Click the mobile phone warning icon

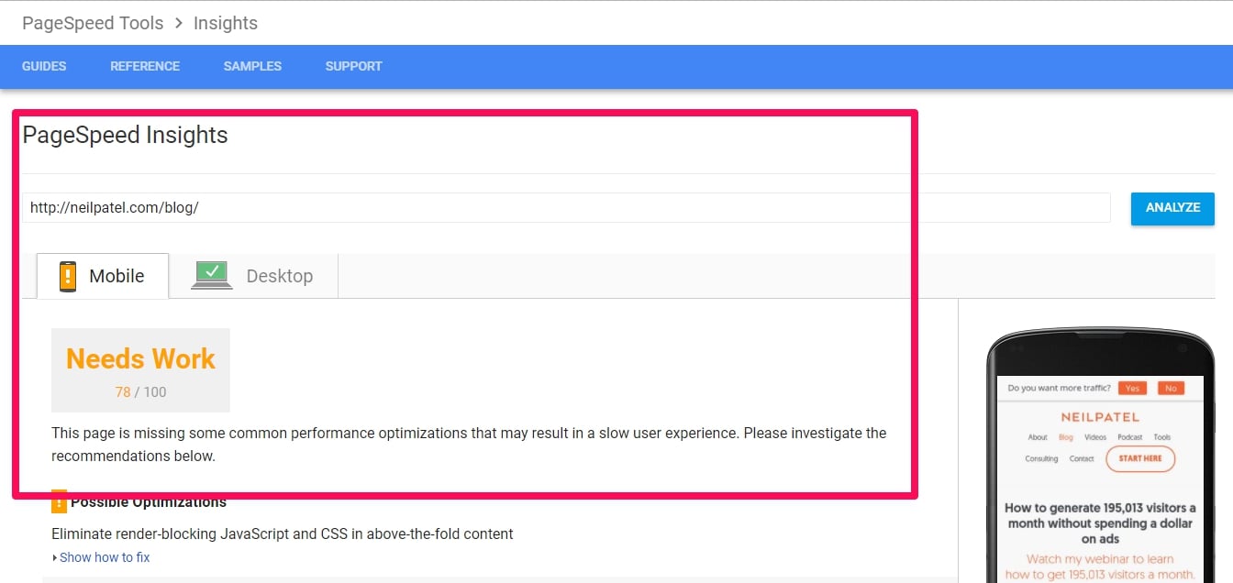68,276
